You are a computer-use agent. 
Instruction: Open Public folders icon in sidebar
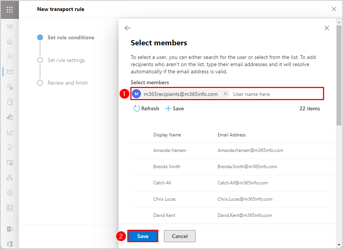[x=9, y=162]
